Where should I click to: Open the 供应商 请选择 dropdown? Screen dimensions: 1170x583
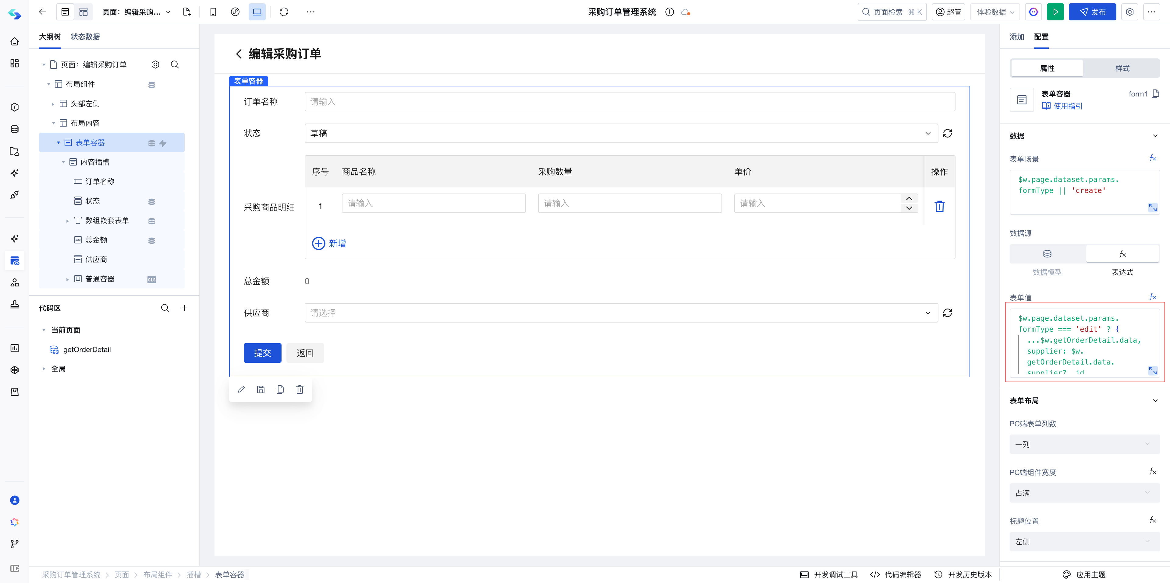pyautogui.click(x=621, y=312)
